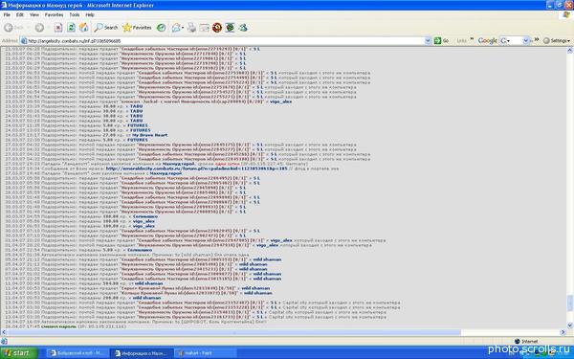The height and width of the screenshot is (359, 574).
Task: Click the Forward navigation arrow
Action: [x=39, y=28]
